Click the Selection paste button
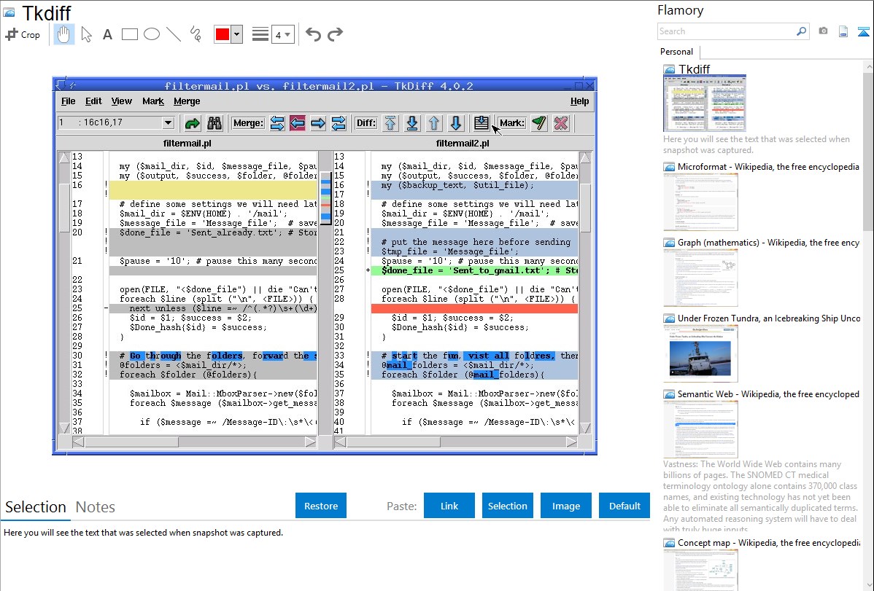 508,506
